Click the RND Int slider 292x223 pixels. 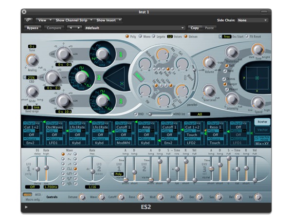pyautogui.click(x=160, y=114)
